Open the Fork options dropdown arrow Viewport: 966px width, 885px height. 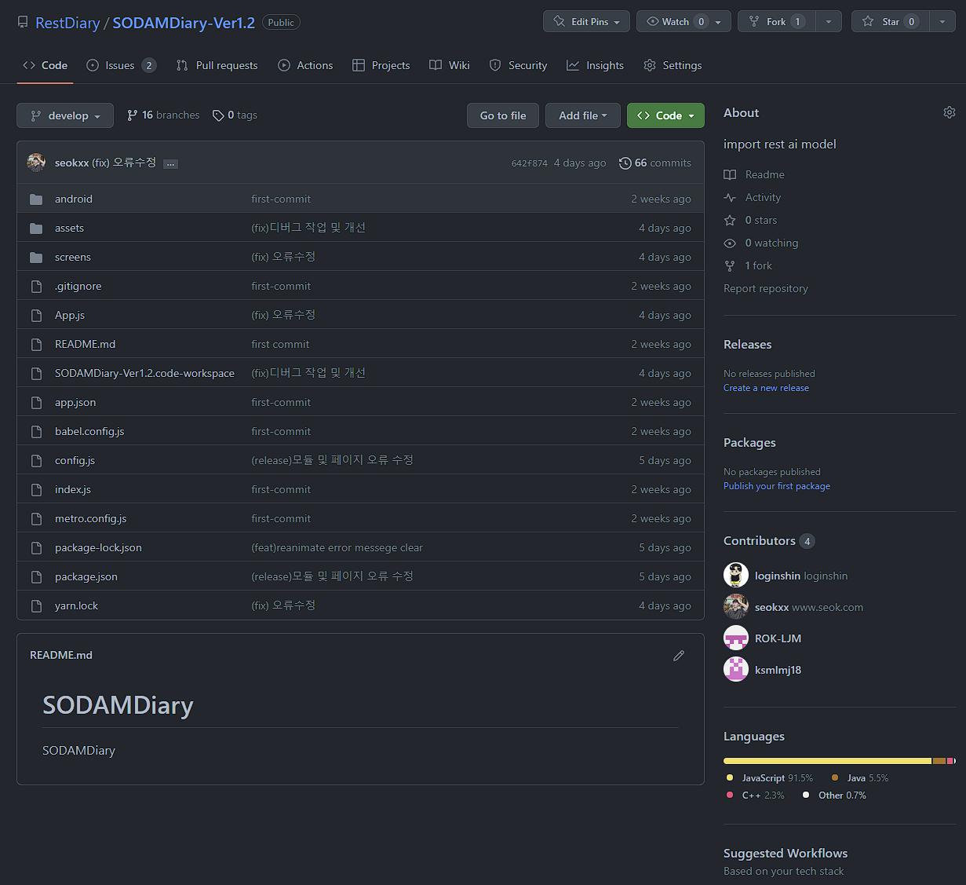click(829, 21)
